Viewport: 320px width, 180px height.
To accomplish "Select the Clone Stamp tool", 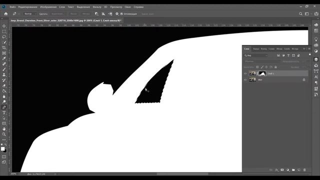I will click(4, 74).
